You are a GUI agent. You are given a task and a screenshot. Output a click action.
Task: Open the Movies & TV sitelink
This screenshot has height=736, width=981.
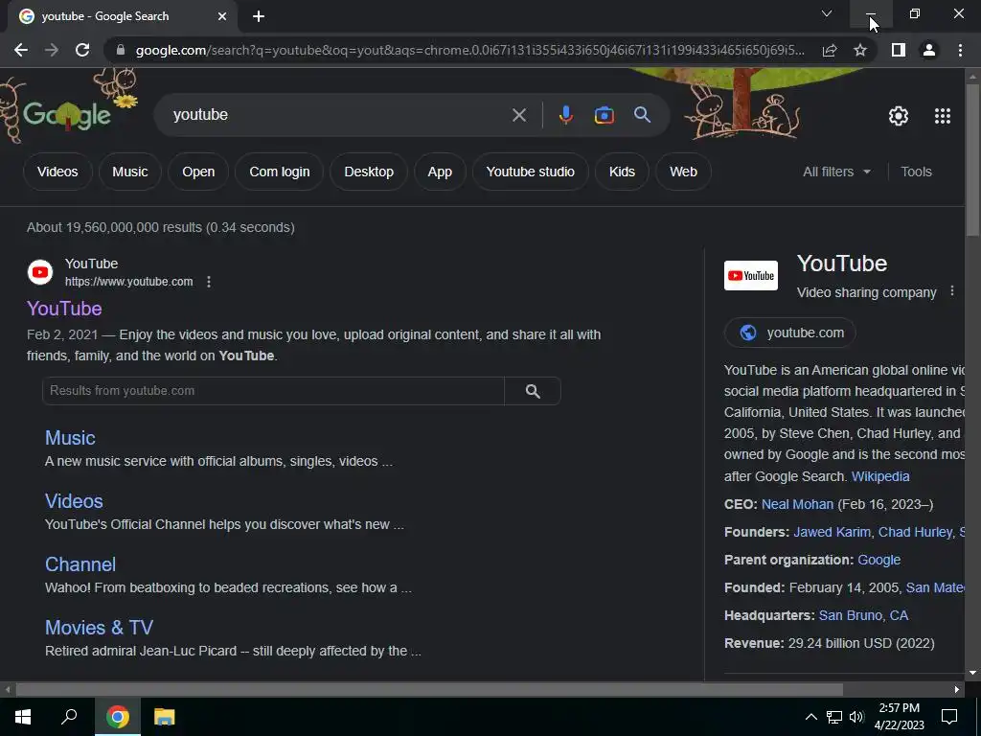click(99, 628)
